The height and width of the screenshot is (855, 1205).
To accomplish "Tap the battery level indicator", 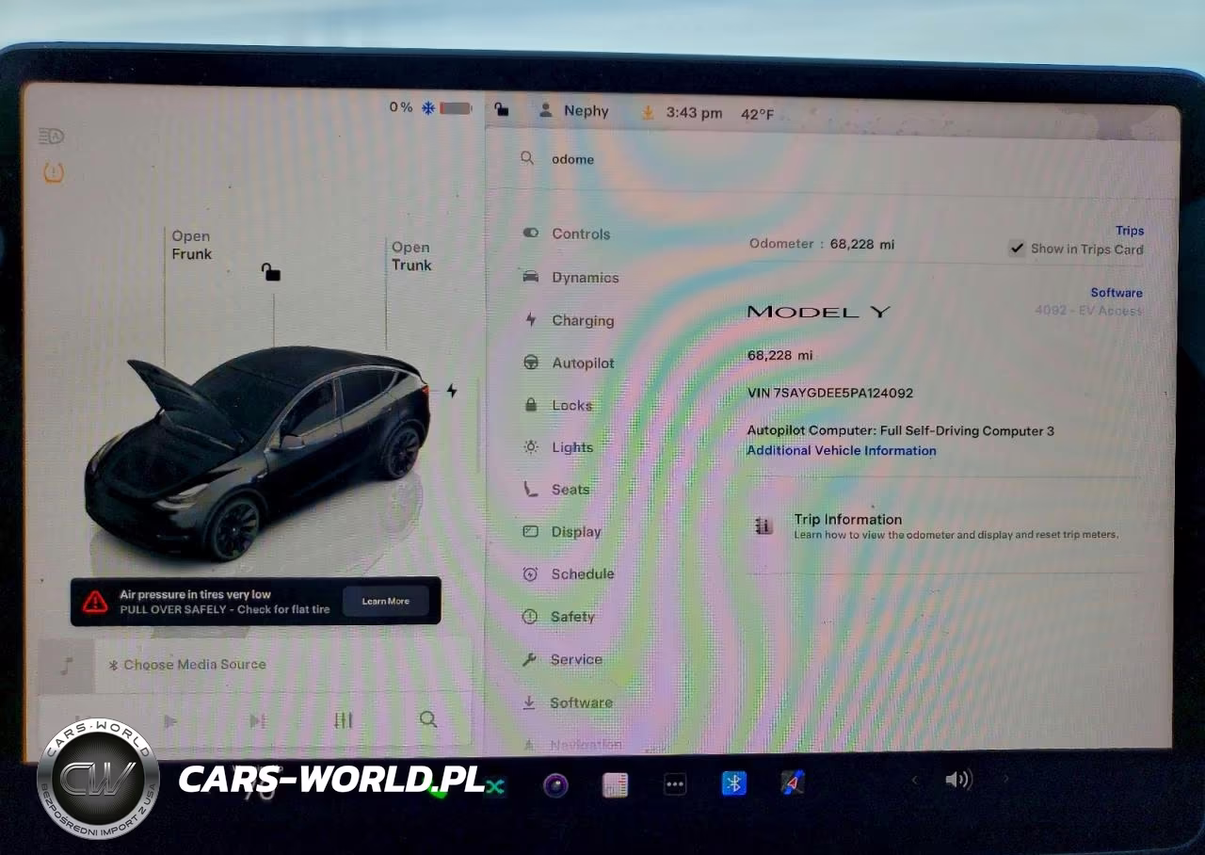I will (x=456, y=108).
